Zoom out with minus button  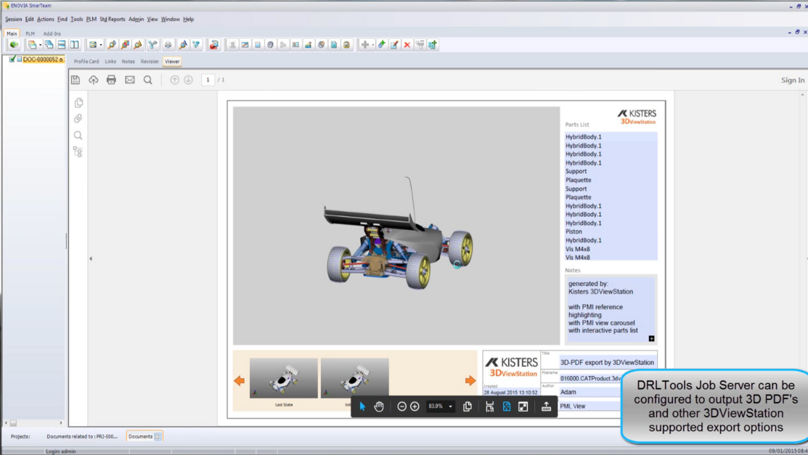pos(402,406)
